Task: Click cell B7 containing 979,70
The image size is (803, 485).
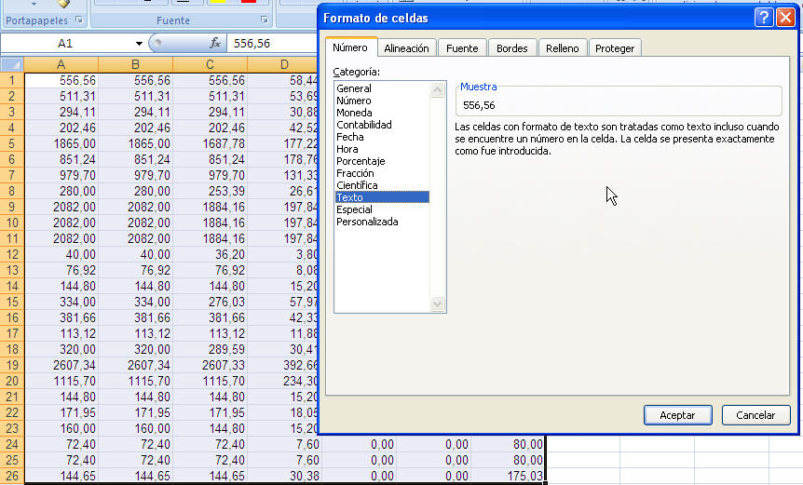Action: tap(136, 176)
